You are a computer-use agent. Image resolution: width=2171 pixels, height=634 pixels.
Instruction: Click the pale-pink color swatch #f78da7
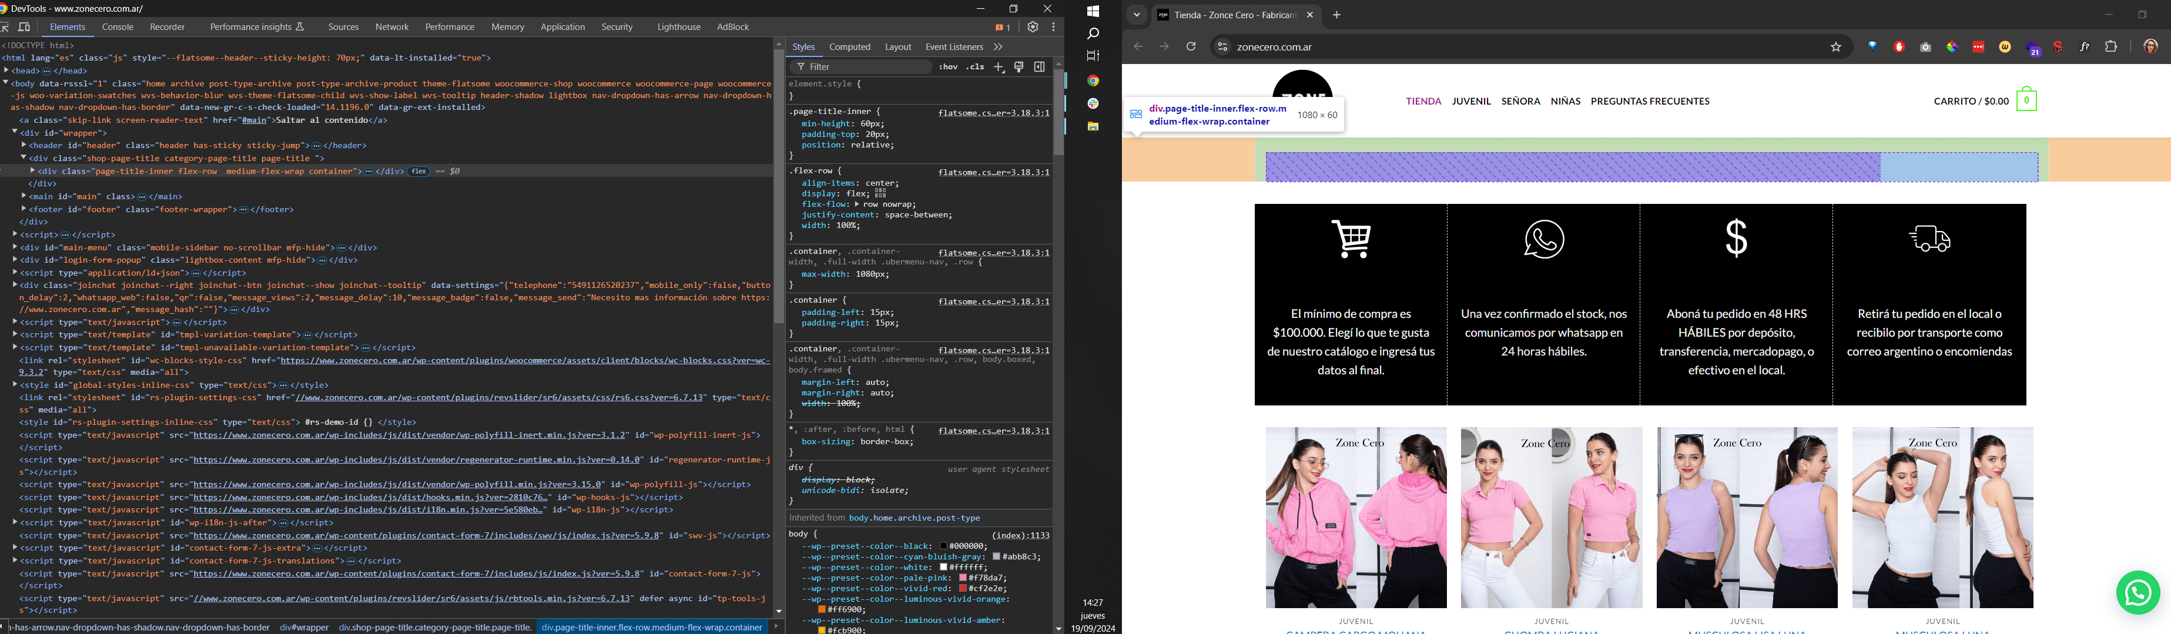click(963, 578)
